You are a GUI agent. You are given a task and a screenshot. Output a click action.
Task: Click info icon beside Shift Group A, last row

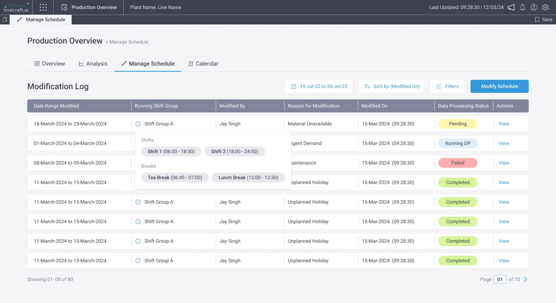pyautogui.click(x=138, y=261)
